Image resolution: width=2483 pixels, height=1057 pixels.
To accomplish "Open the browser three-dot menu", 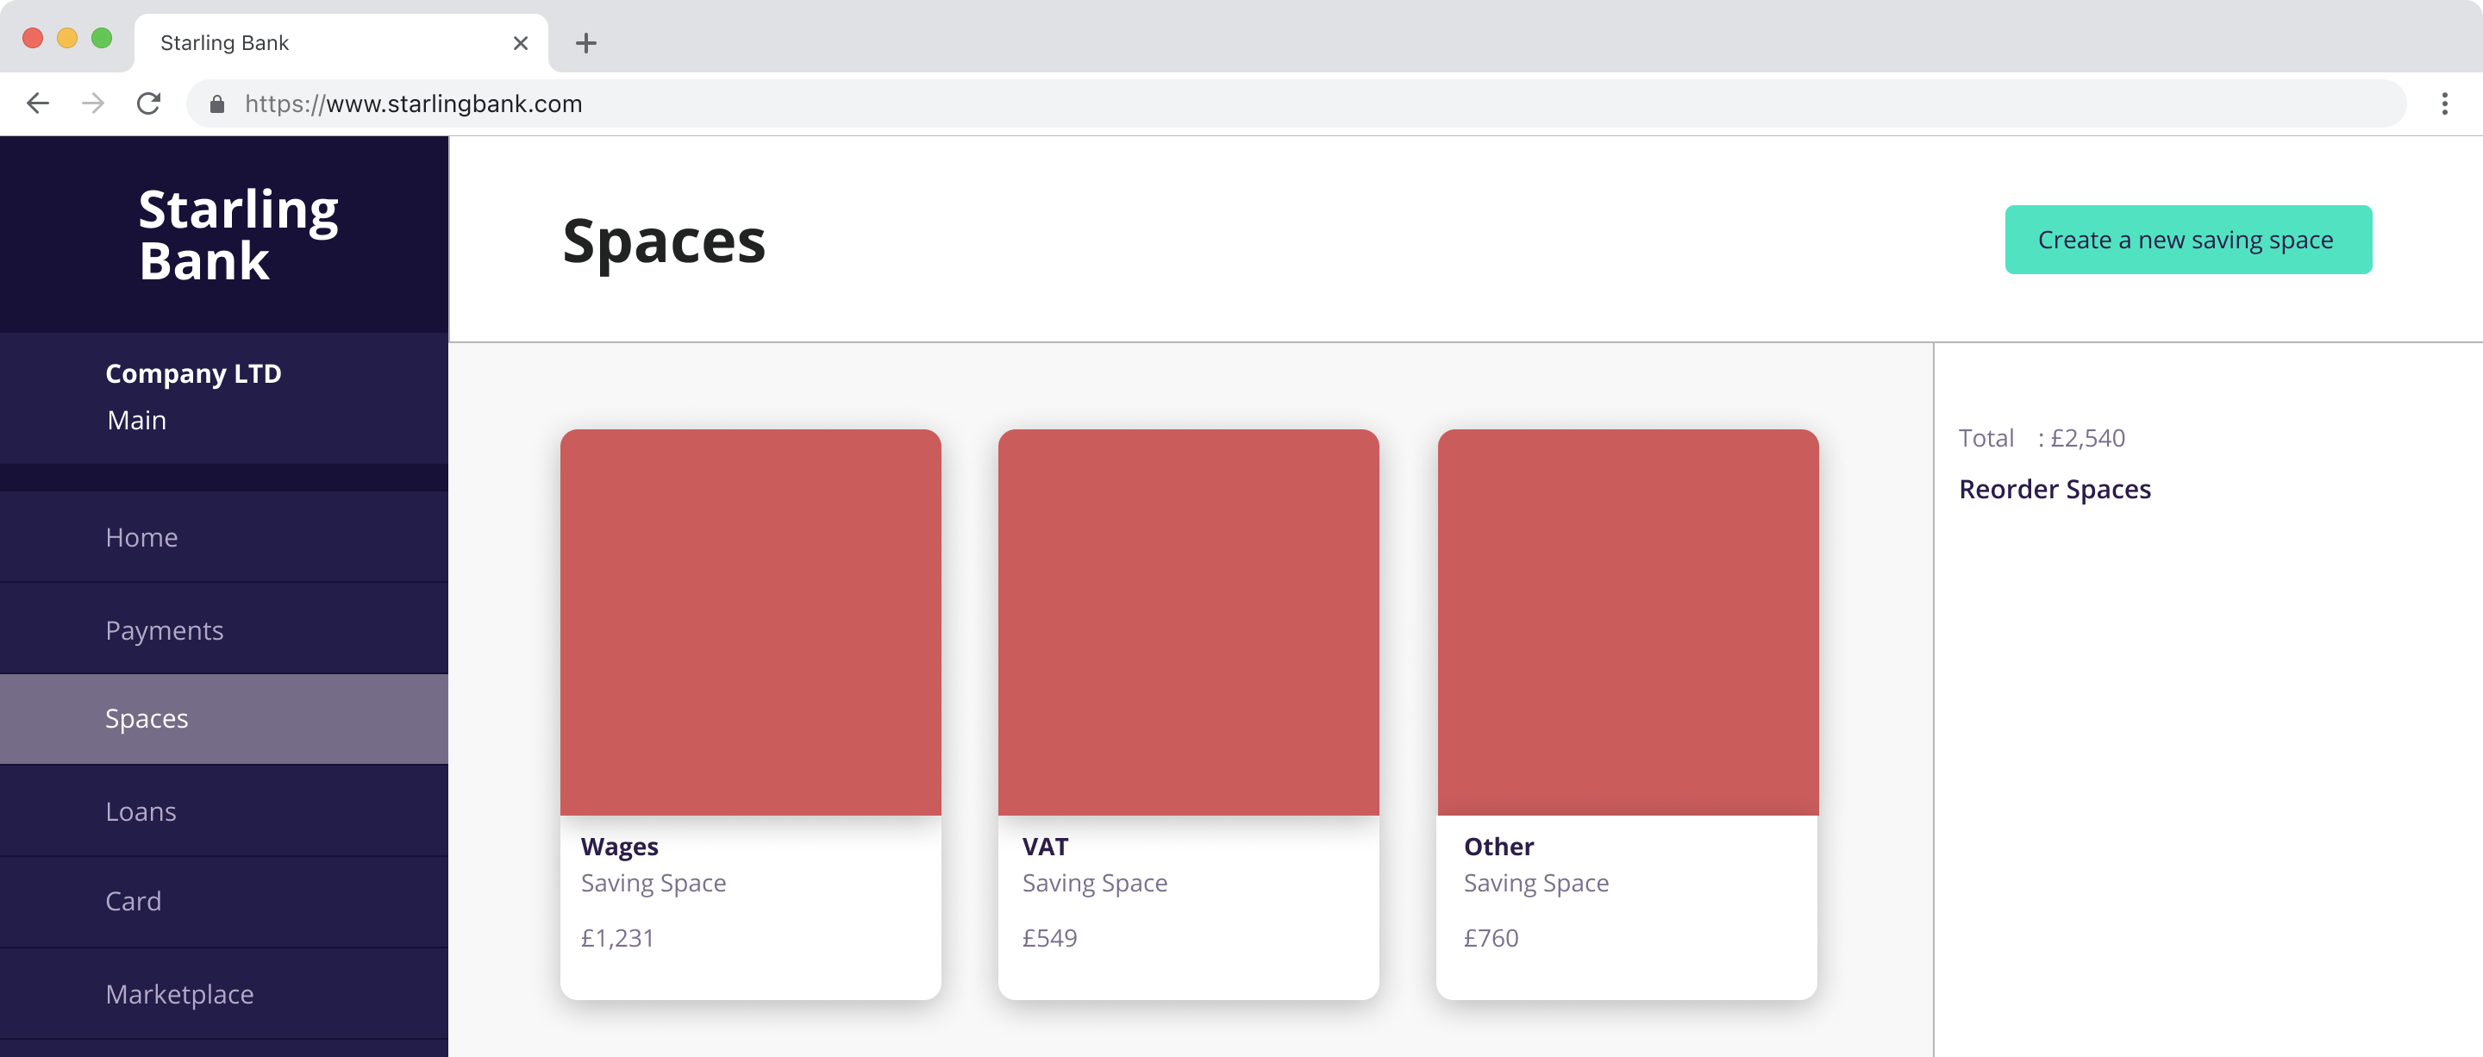I will click(2443, 103).
